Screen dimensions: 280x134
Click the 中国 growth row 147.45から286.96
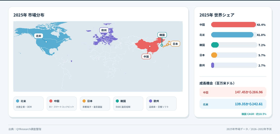233,92
